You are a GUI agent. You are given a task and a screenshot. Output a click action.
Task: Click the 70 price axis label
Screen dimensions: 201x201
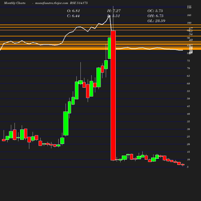189,68
